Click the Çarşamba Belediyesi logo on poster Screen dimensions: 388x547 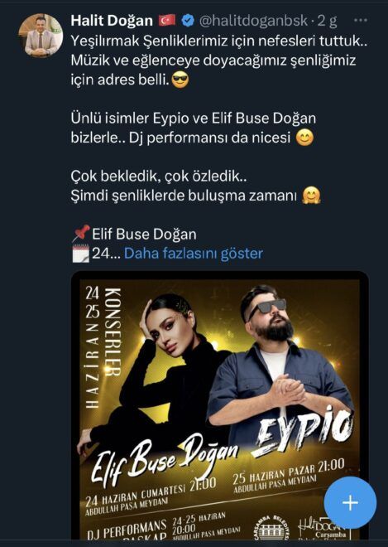tap(271, 527)
